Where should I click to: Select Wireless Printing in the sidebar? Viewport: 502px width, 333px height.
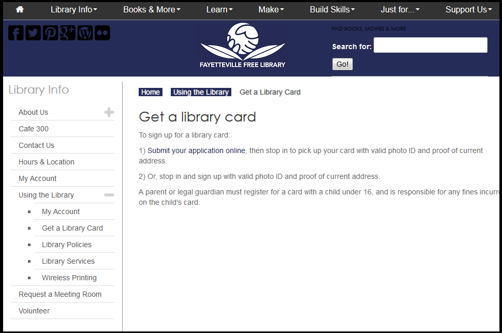[69, 278]
